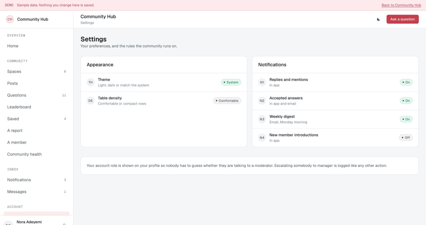
Task: Click the 'In app and email' description
Action: click(283, 104)
